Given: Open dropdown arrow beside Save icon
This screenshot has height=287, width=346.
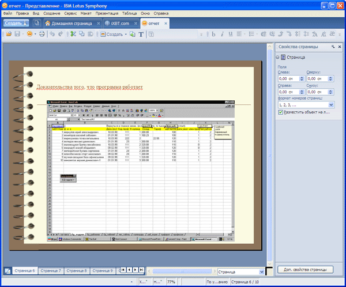Looking at the screenshot, I should (23, 34).
